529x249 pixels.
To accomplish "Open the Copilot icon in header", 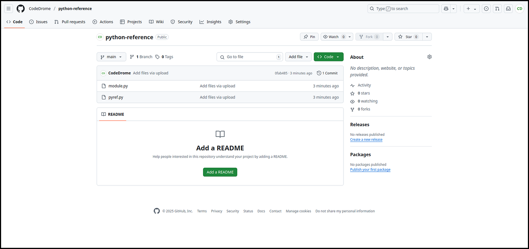I will (x=446, y=9).
